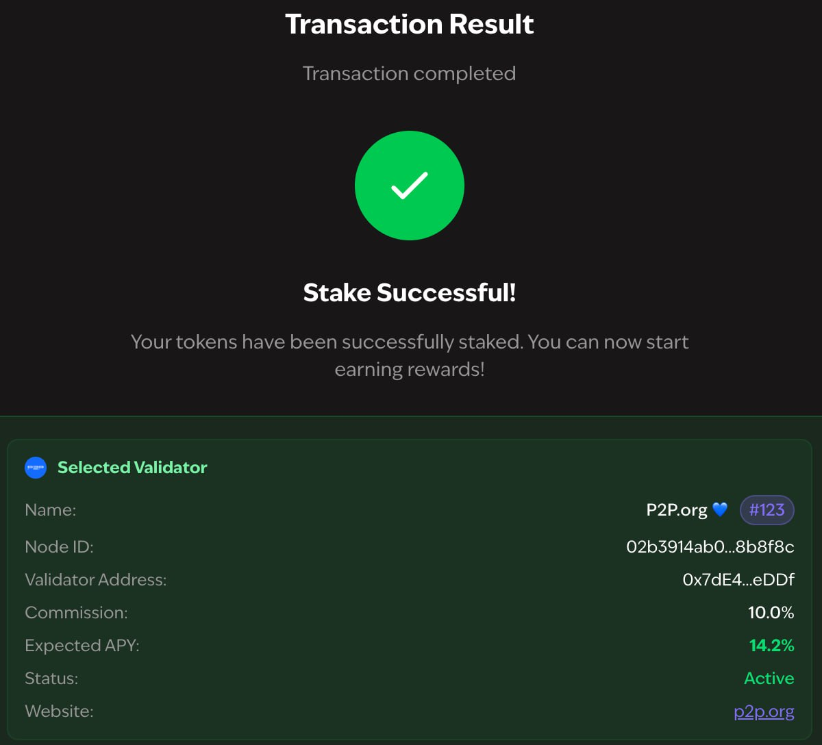
Task: Click the Selected Validator heading
Action: [x=132, y=468]
